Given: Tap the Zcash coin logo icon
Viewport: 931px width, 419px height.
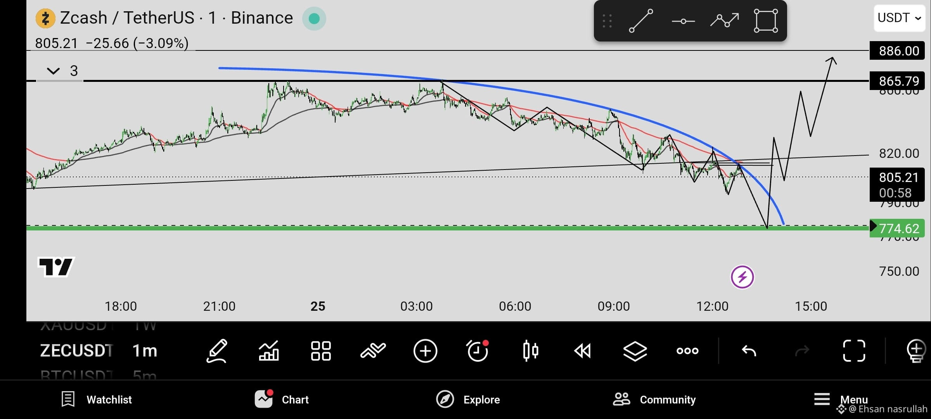Looking at the screenshot, I should 45,18.
